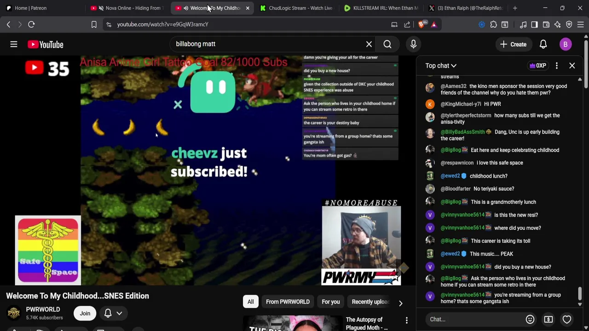Click @BillyBadAssSmith username in chat
Screen dimensions: 589x331
(x=463, y=132)
